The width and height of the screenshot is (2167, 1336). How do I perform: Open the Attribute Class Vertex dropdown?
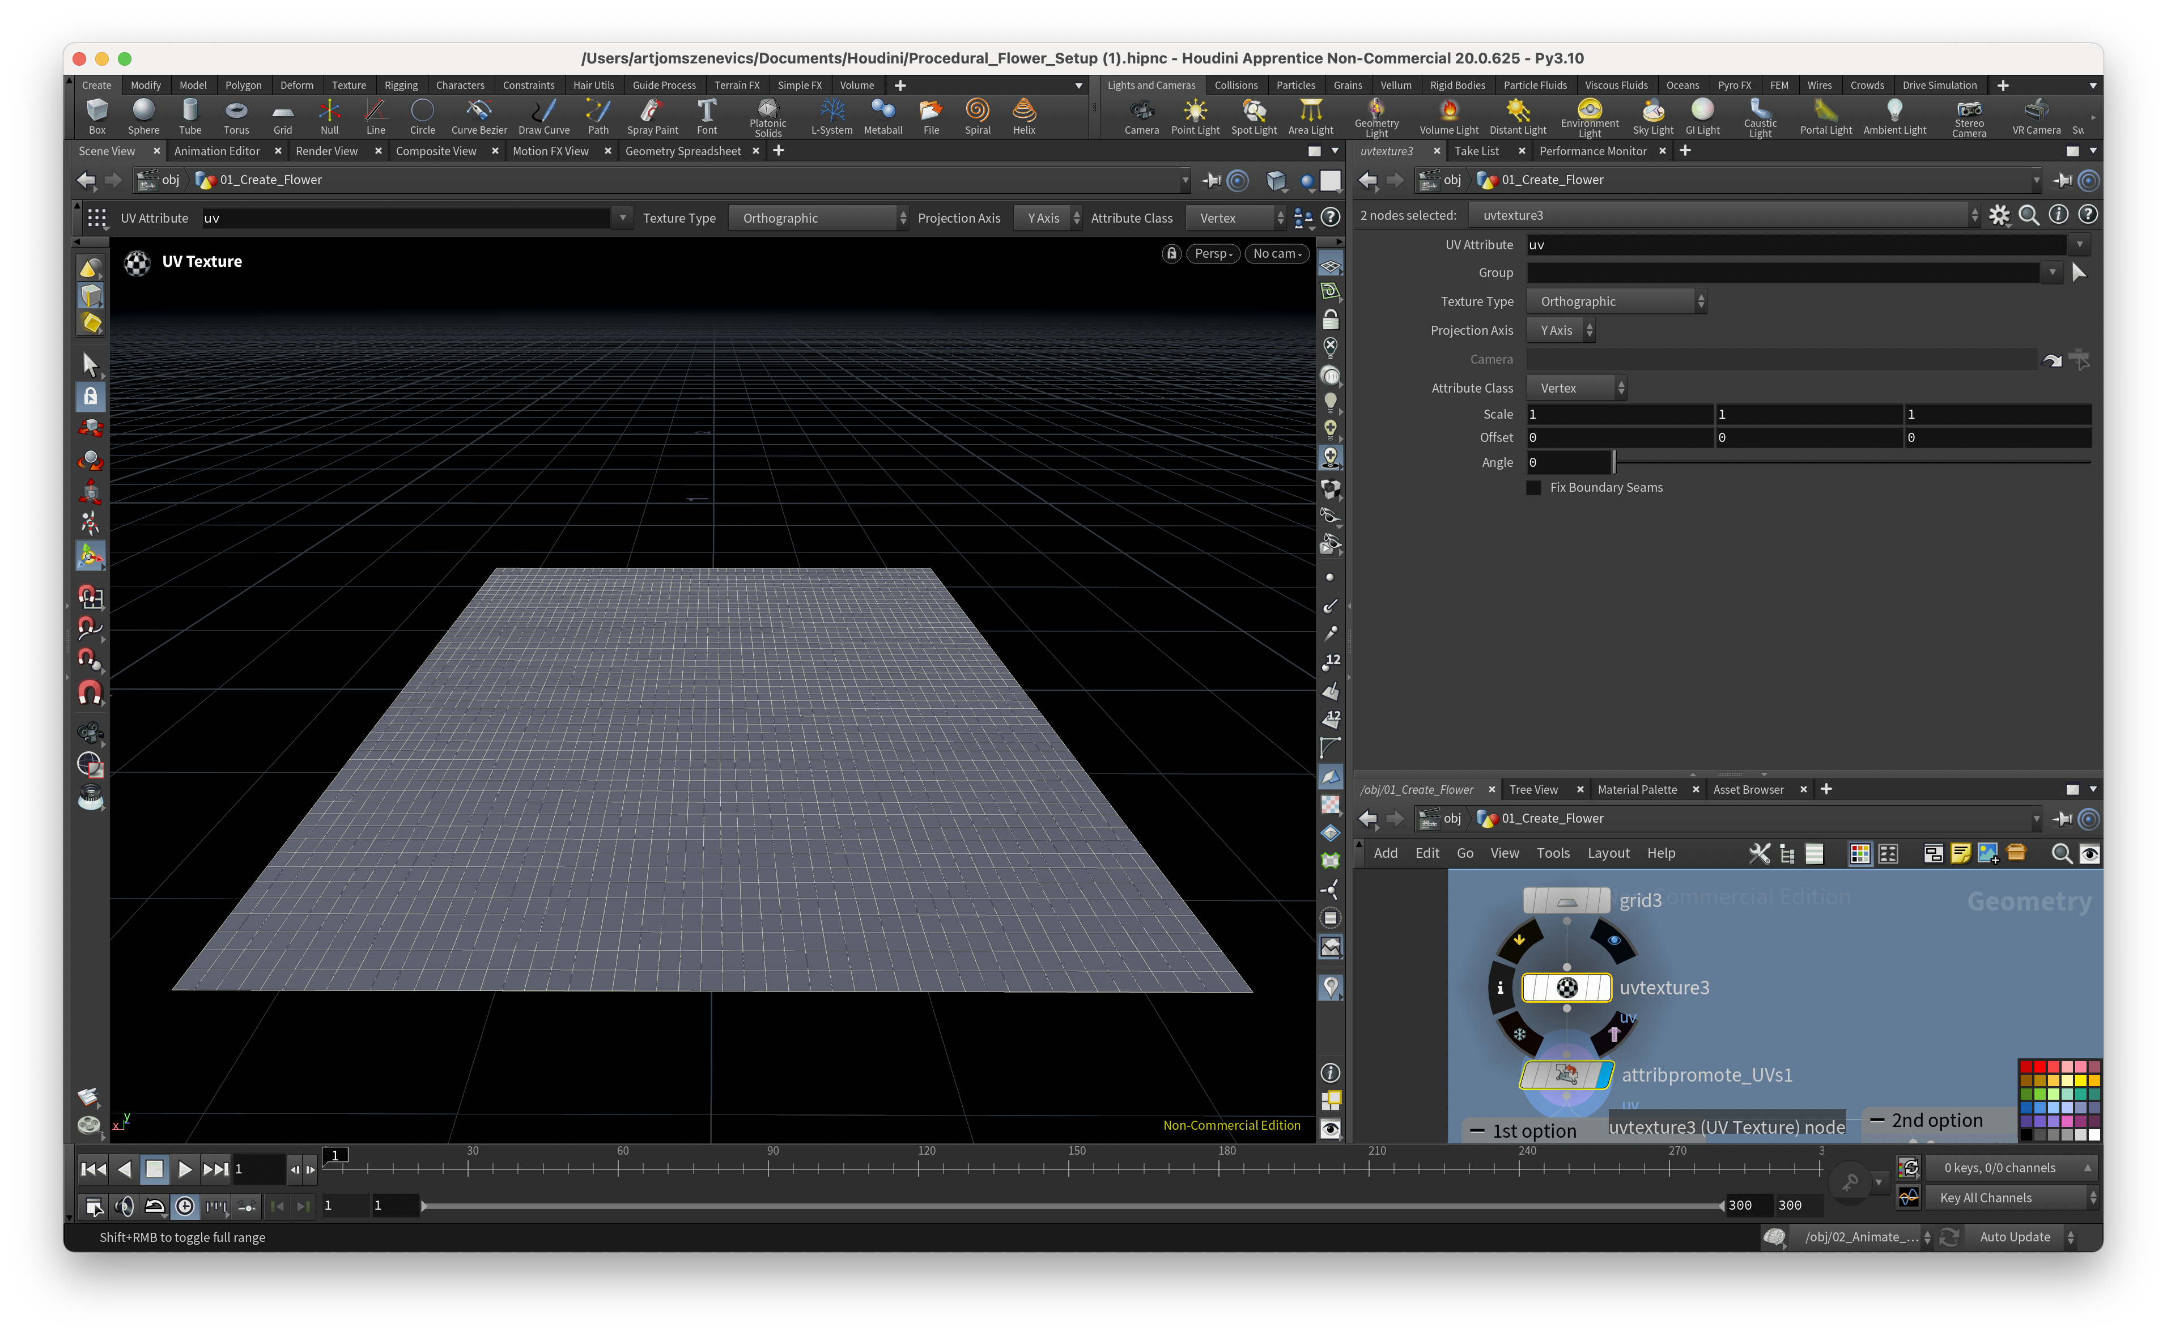(x=1576, y=388)
